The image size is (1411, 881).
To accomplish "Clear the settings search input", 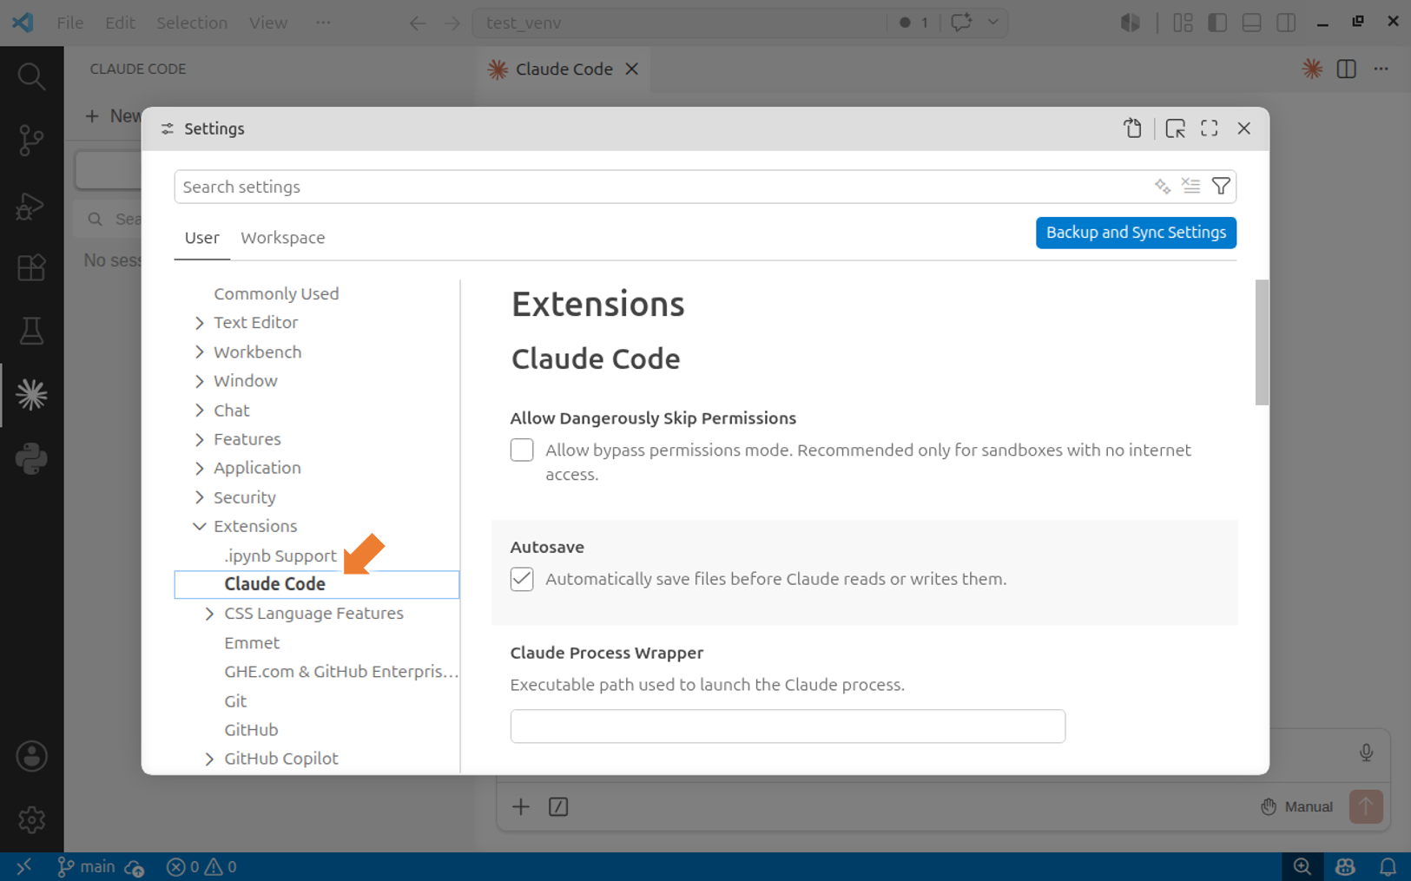I will 1190,187.
